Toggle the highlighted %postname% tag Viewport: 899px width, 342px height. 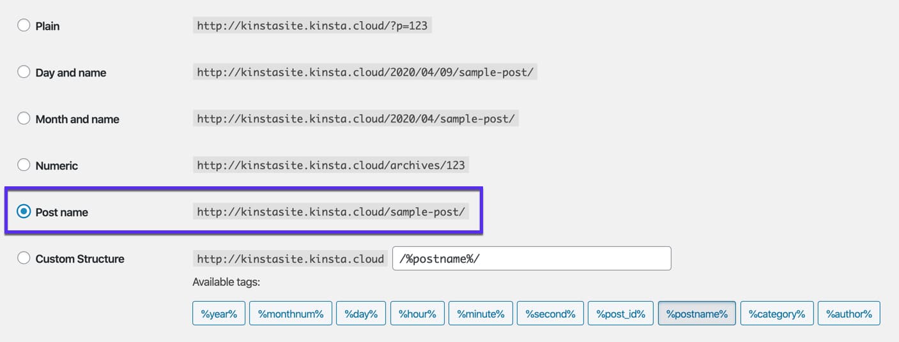[x=696, y=313]
